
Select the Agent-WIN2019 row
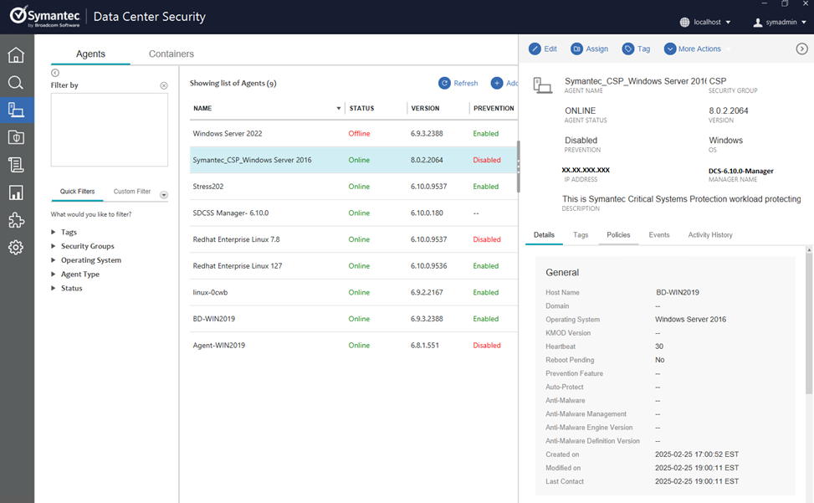pos(354,345)
